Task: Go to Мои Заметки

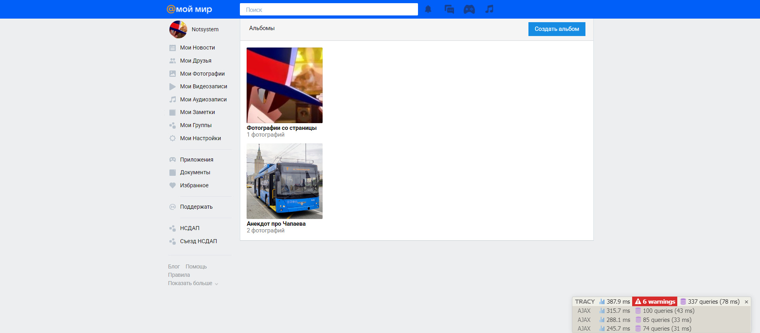Action: point(198,112)
